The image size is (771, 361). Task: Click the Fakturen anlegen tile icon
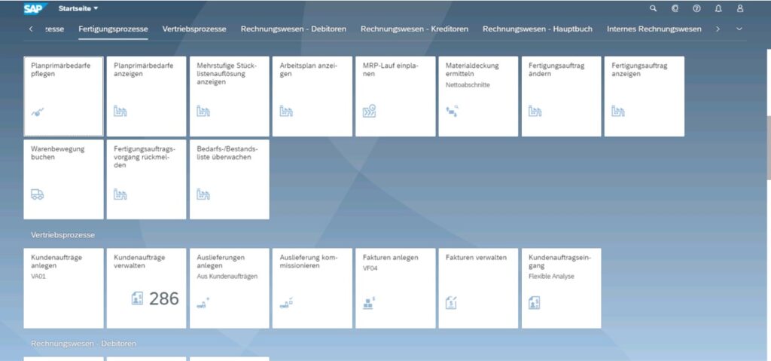[369, 303]
